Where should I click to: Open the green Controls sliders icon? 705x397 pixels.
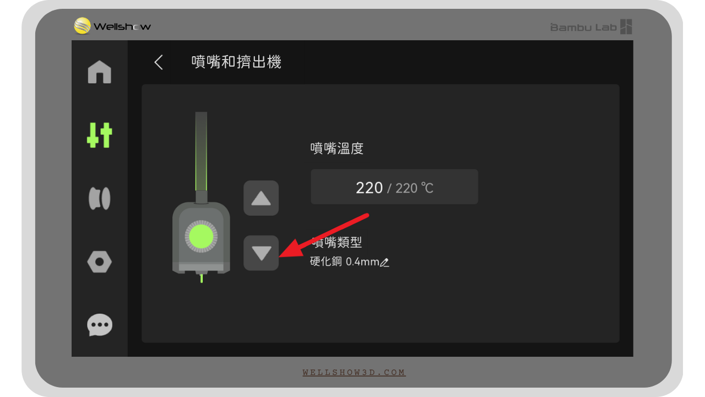click(x=100, y=135)
